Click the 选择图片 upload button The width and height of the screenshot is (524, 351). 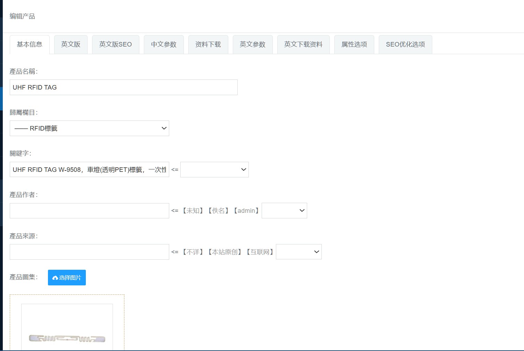(67, 277)
